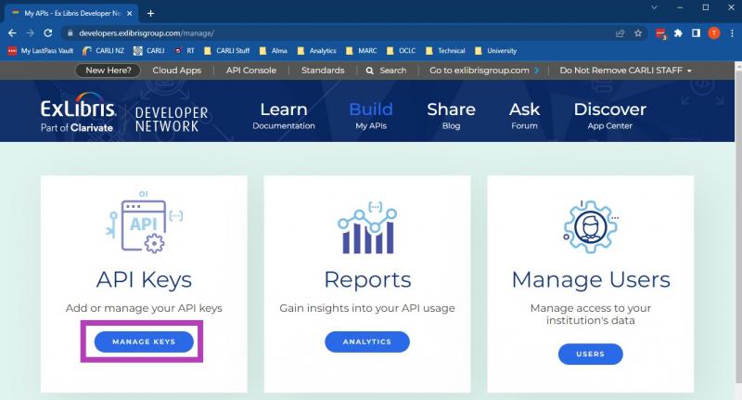This screenshot has width=742, height=400.
Task: Open the Learn Documentation menu
Action: pos(284,115)
